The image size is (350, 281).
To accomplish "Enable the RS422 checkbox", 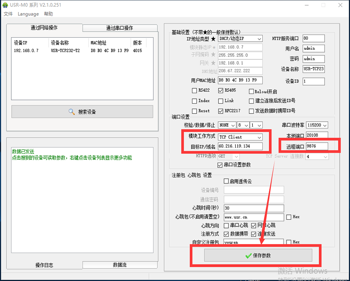I will (x=195, y=91).
